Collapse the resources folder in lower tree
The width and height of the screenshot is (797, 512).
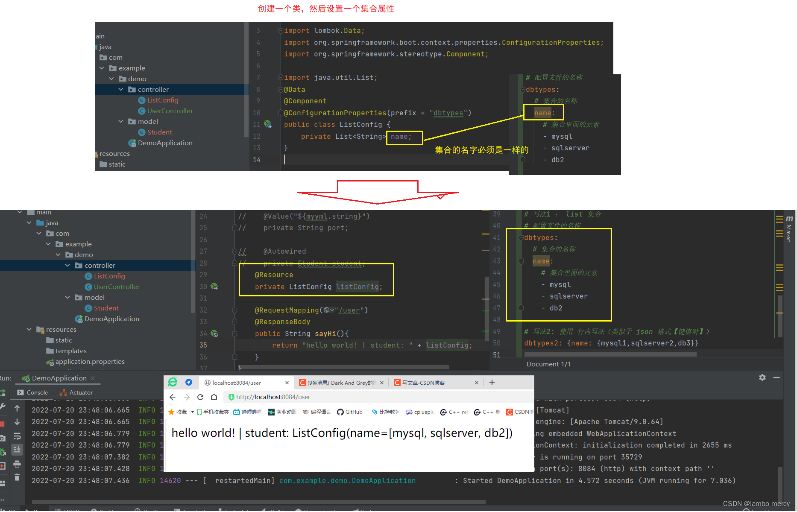point(29,330)
